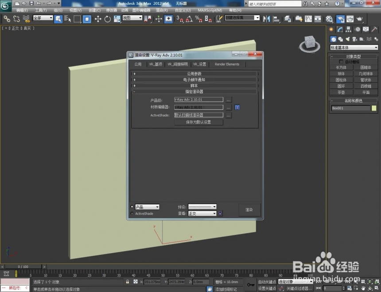Create a 长方体 box primitive
The width and height of the screenshot is (381, 292).
point(341,68)
